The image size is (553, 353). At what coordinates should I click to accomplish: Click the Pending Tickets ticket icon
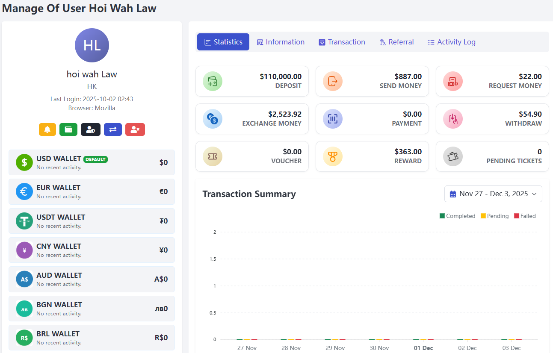coord(453,156)
